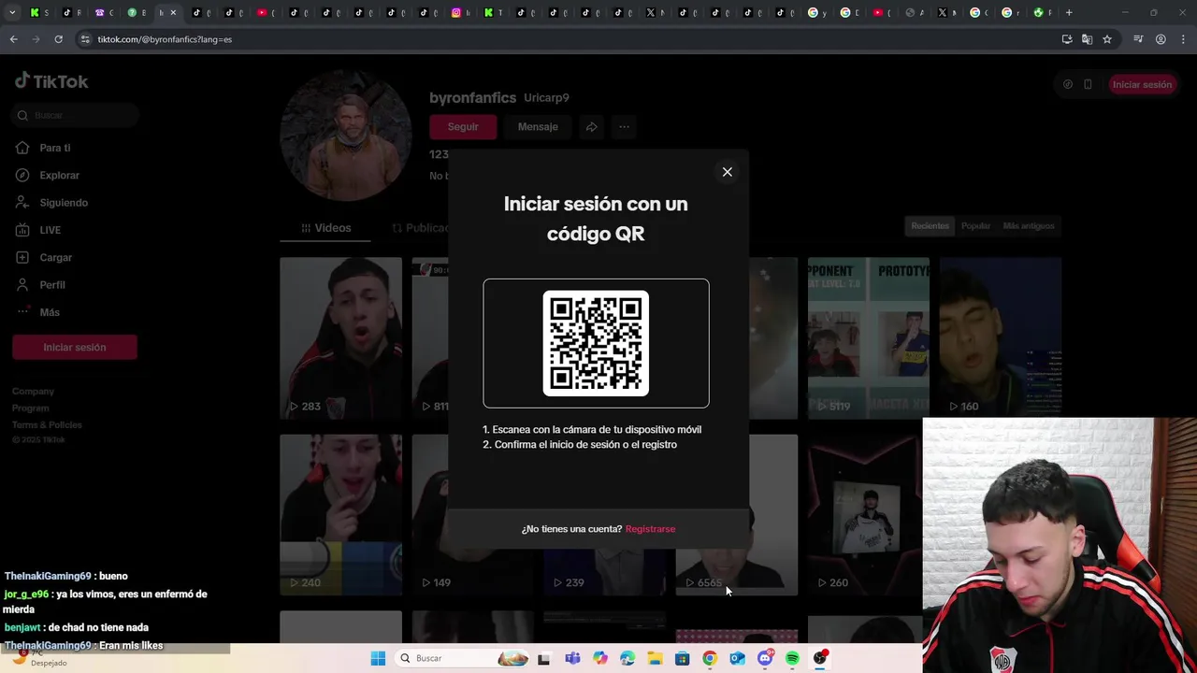Image resolution: width=1197 pixels, height=673 pixels.
Task: Click the byronfanfics profile avatar
Action: [x=345, y=136]
